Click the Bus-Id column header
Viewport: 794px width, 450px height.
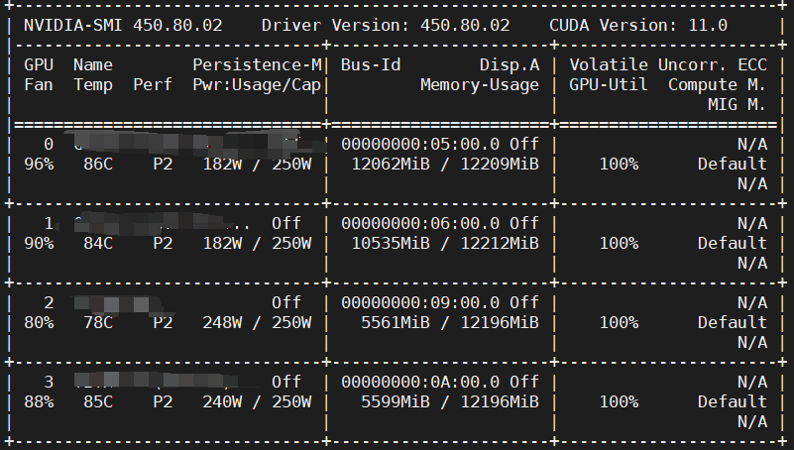[371, 64]
